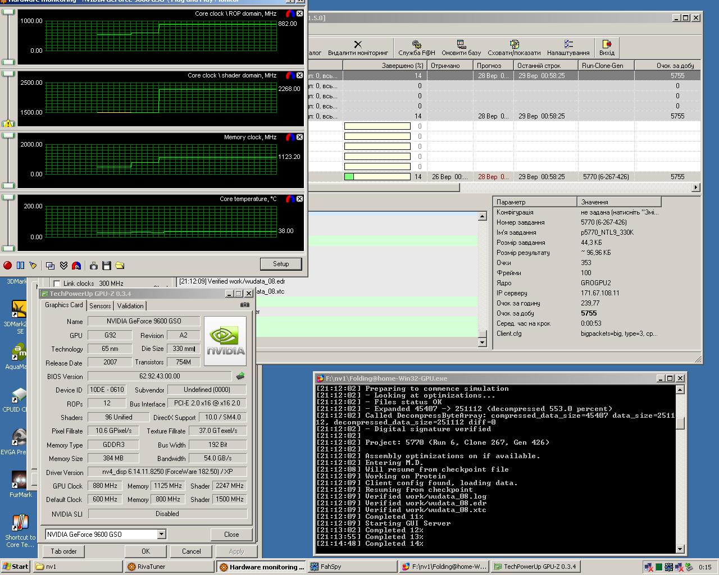Click the blue diamond tray icon
The height and width of the screenshot is (575, 719).
pos(669,567)
